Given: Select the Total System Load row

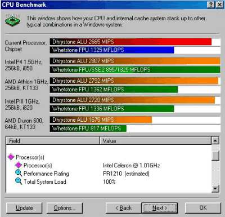Looking at the screenshot, I should 109,181.
